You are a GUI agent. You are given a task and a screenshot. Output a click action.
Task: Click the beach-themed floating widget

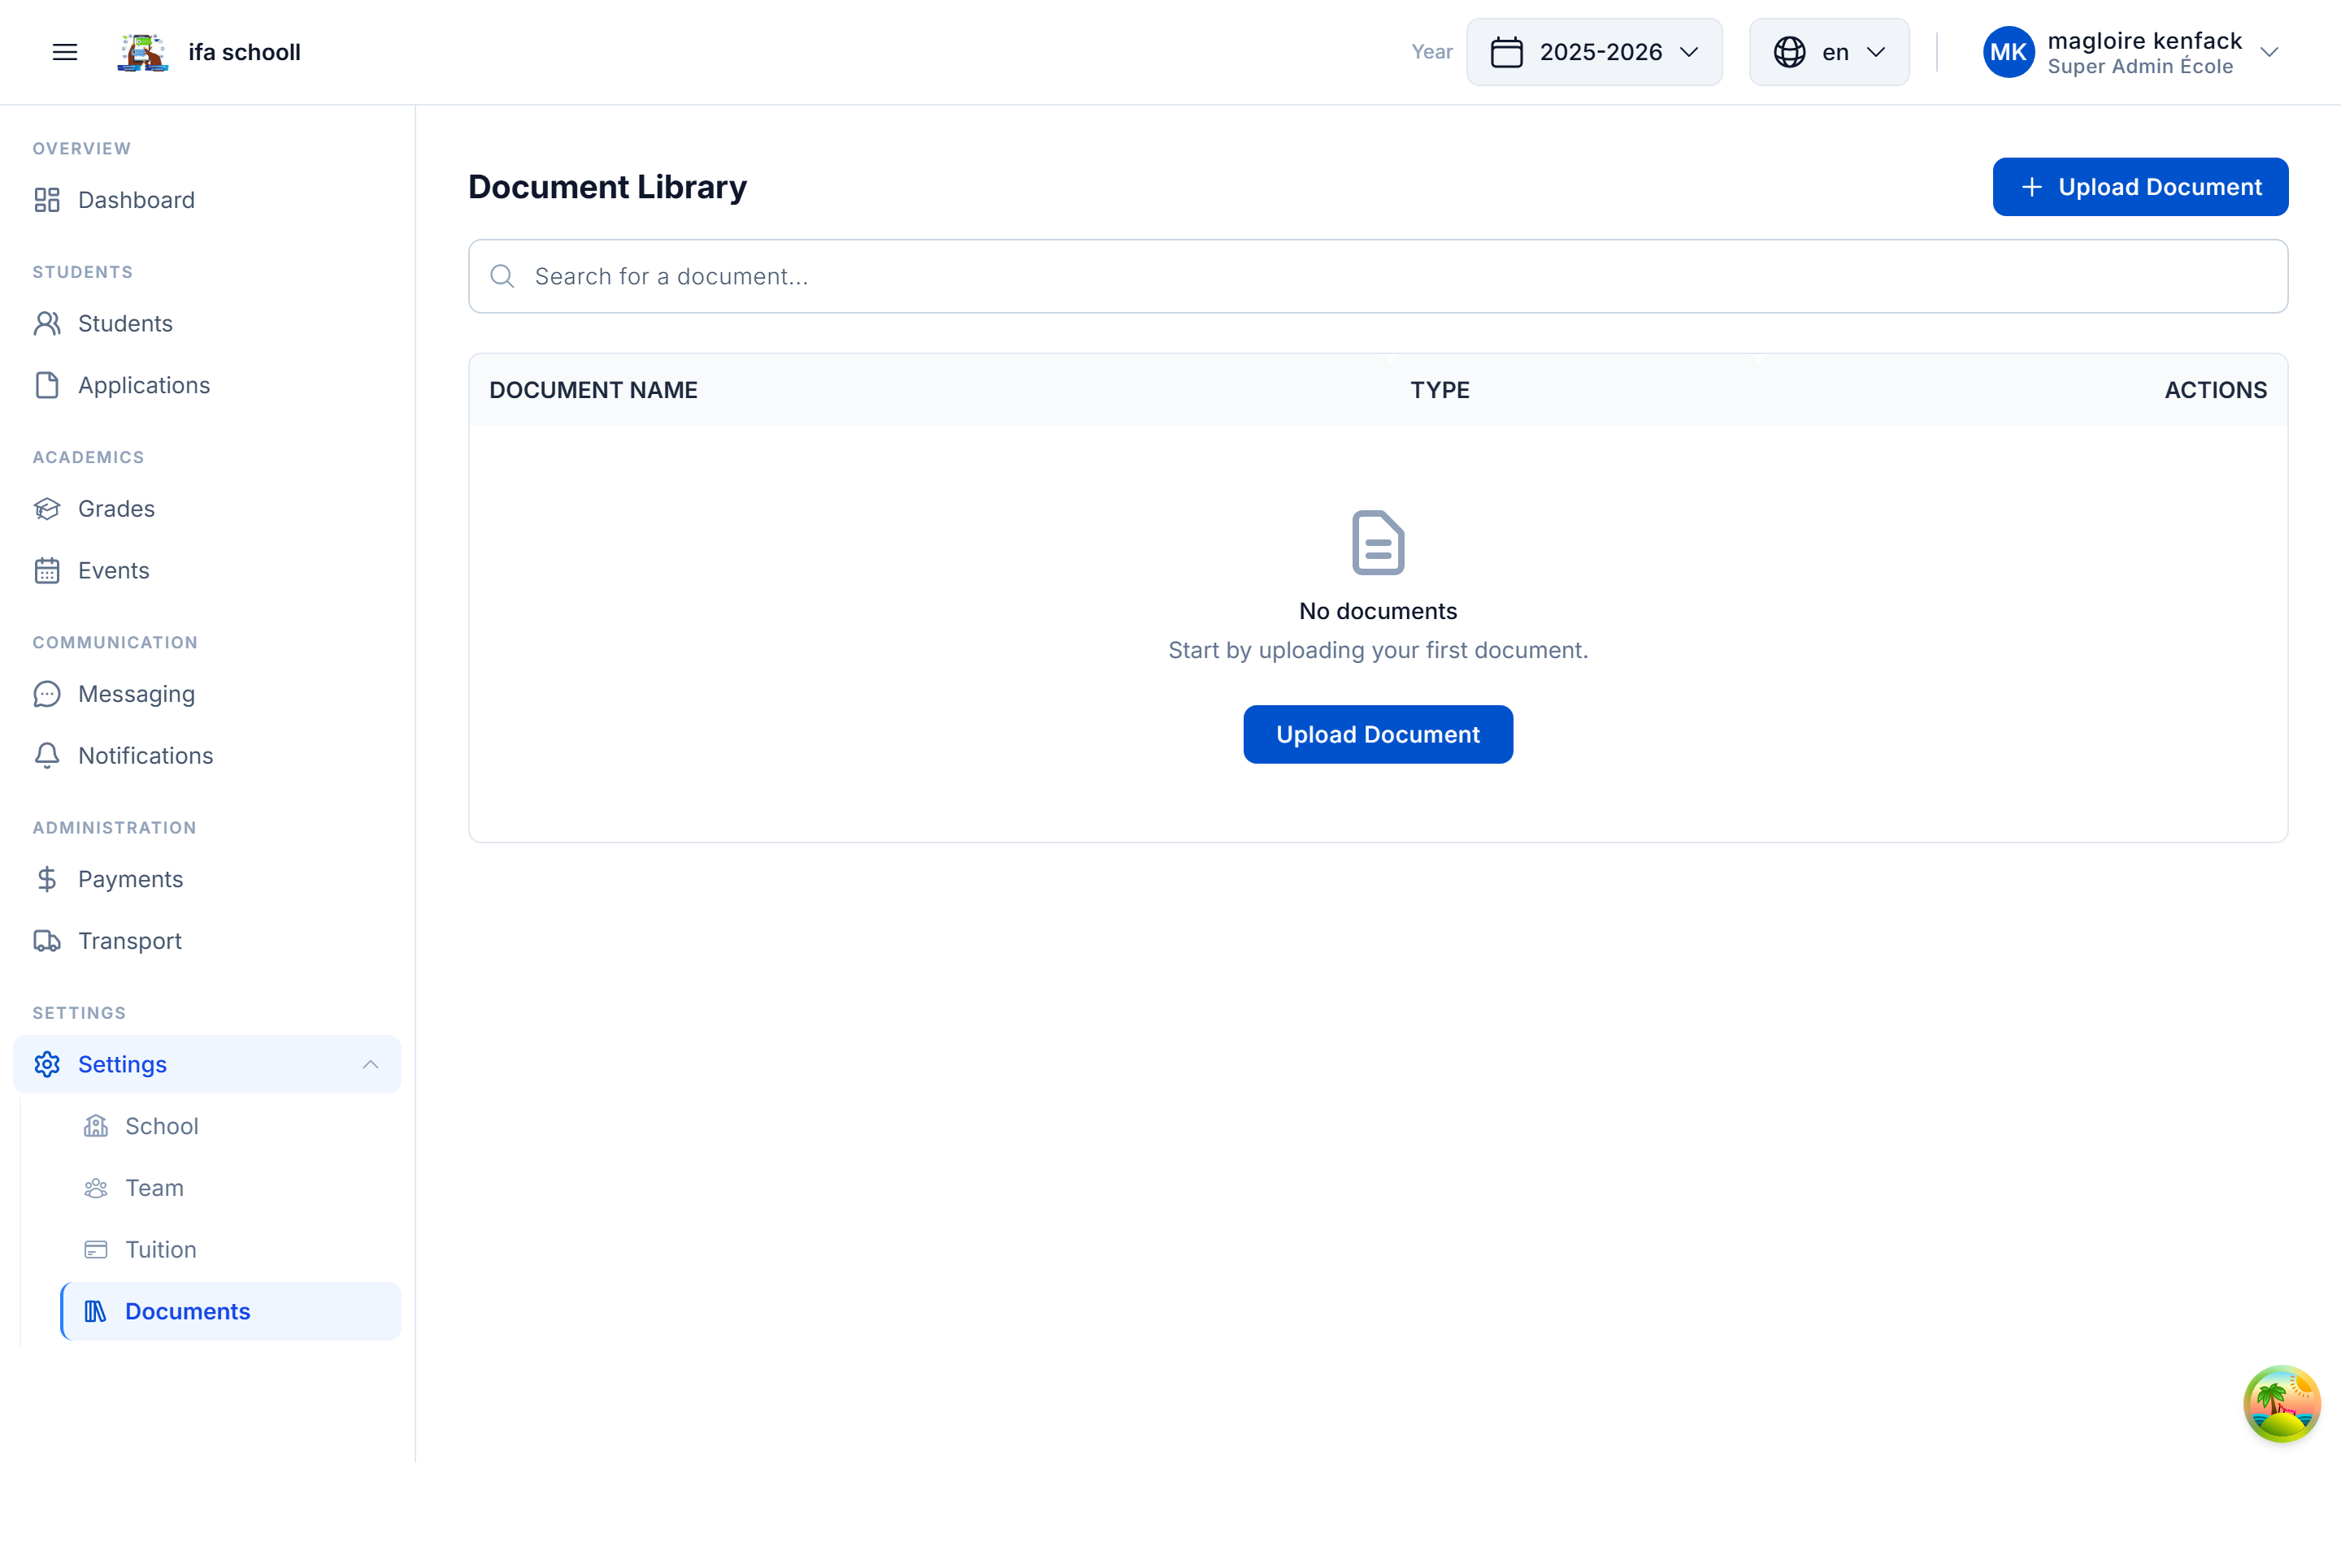point(2283,1404)
